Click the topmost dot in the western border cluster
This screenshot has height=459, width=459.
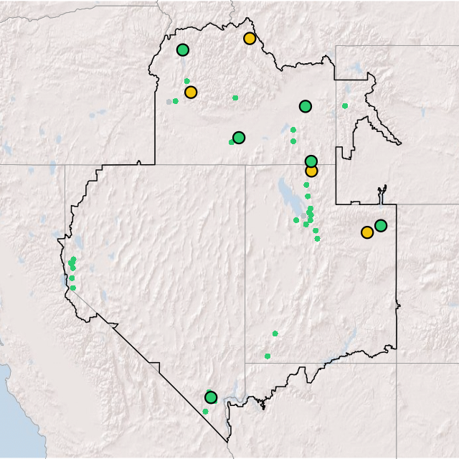click(x=73, y=259)
